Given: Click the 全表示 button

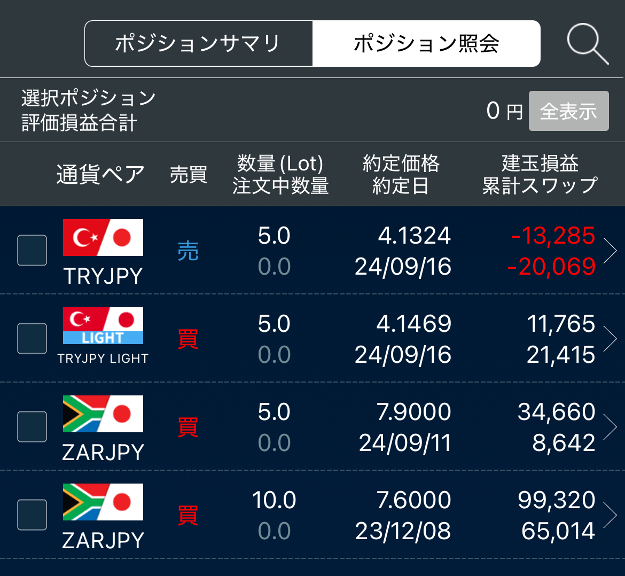Looking at the screenshot, I should 568,111.
